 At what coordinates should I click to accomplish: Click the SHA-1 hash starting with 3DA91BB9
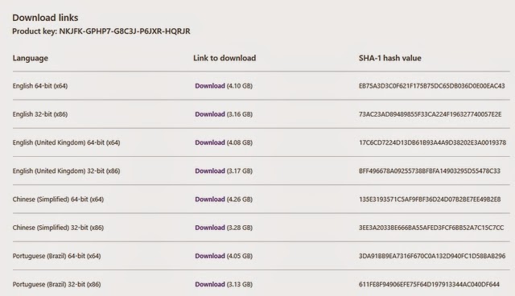432,256
